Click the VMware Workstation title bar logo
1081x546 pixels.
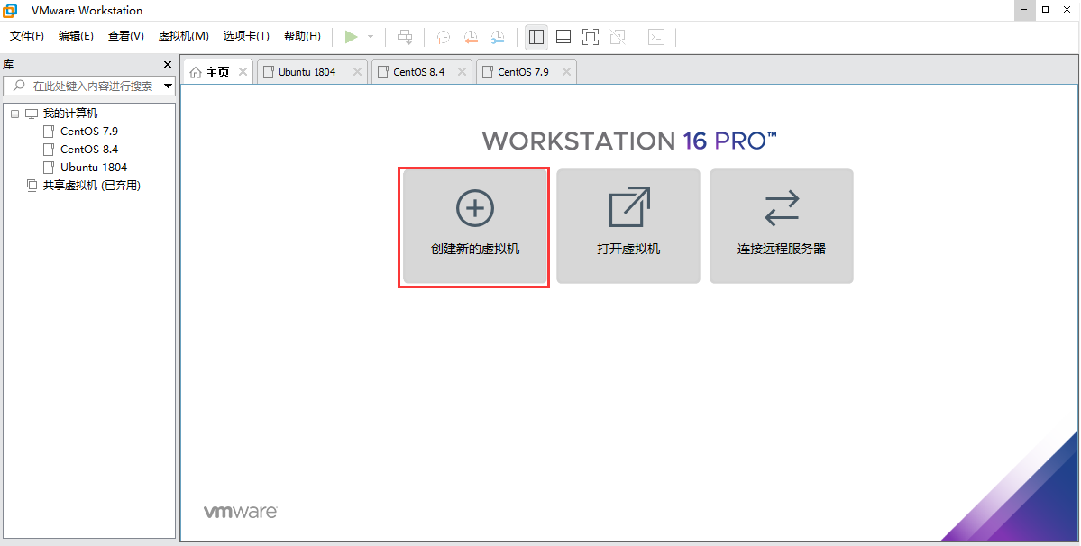[10, 10]
